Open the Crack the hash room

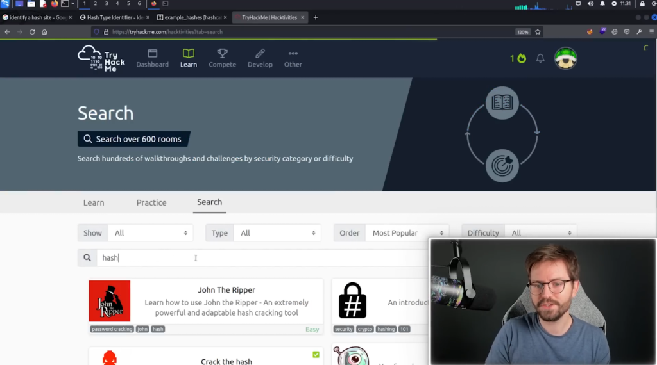tap(226, 361)
